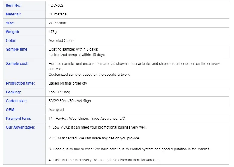The width and height of the screenshot is (234, 167).
Task: Click the payment term methods text
Action: [x=87, y=119]
